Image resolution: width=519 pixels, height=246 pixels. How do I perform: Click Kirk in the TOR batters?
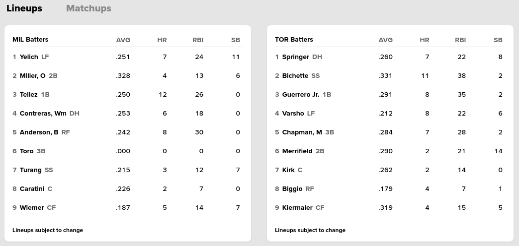tap(288, 170)
